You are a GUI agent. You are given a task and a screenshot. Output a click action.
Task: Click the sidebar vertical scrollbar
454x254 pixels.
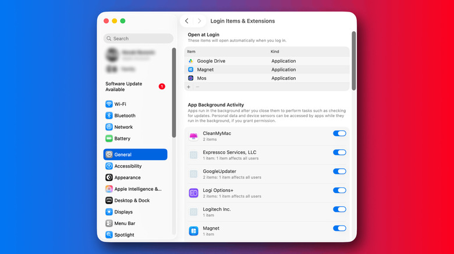(x=173, y=93)
